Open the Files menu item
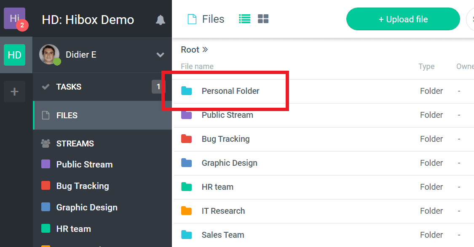The width and height of the screenshot is (474, 247). click(x=67, y=115)
